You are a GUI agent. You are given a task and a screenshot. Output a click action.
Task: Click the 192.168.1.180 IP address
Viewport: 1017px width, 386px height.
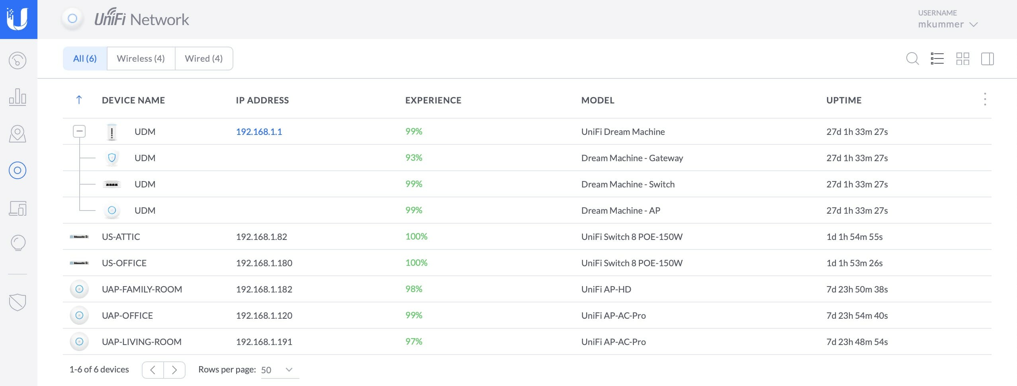[x=264, y=263]
